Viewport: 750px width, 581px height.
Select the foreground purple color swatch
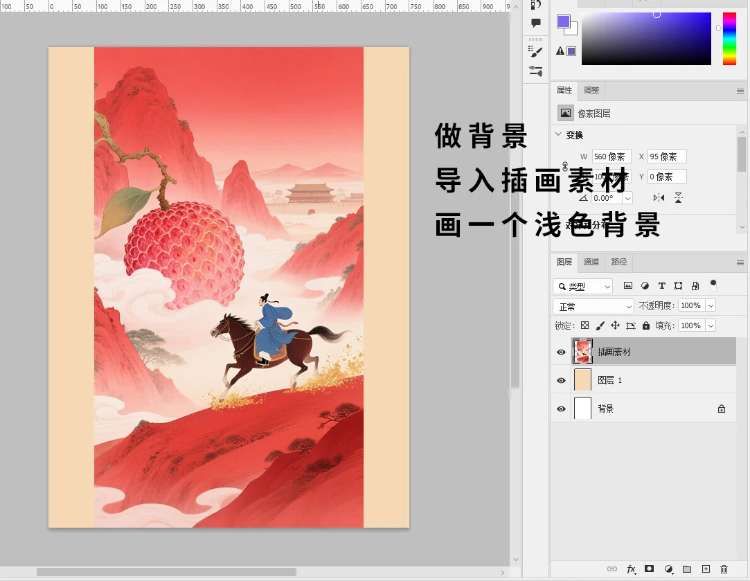click(x=564, y=21)
